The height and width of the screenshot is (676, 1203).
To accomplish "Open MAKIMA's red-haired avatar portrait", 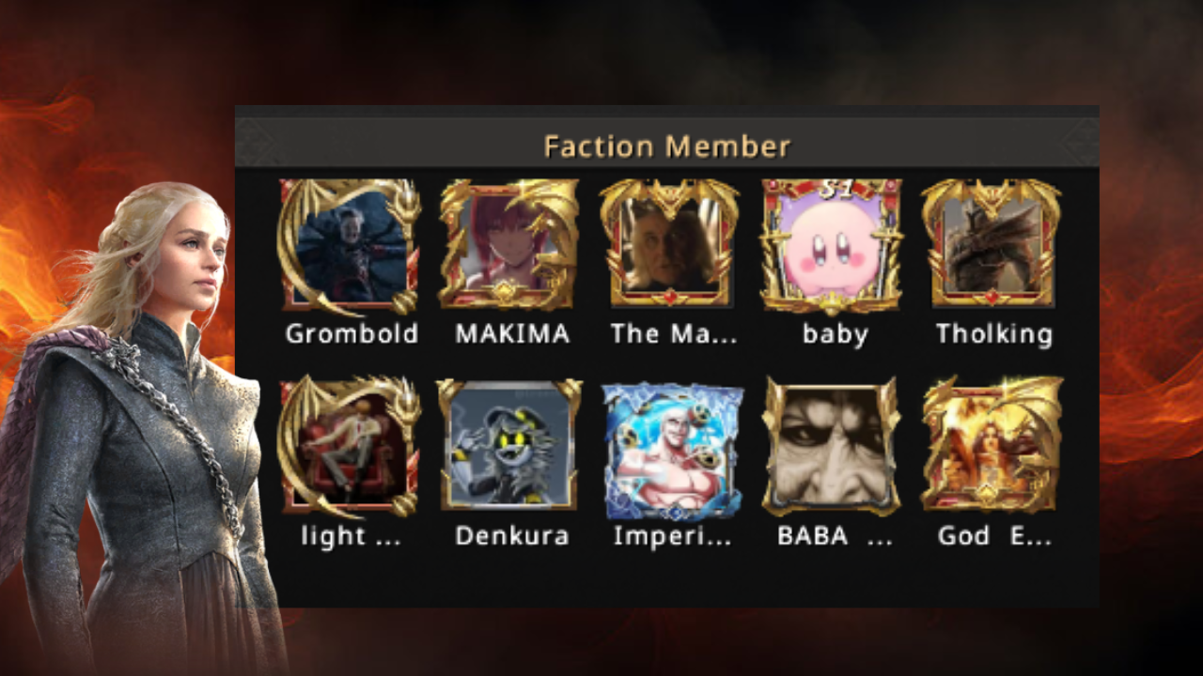I will [x=510, y=245].
